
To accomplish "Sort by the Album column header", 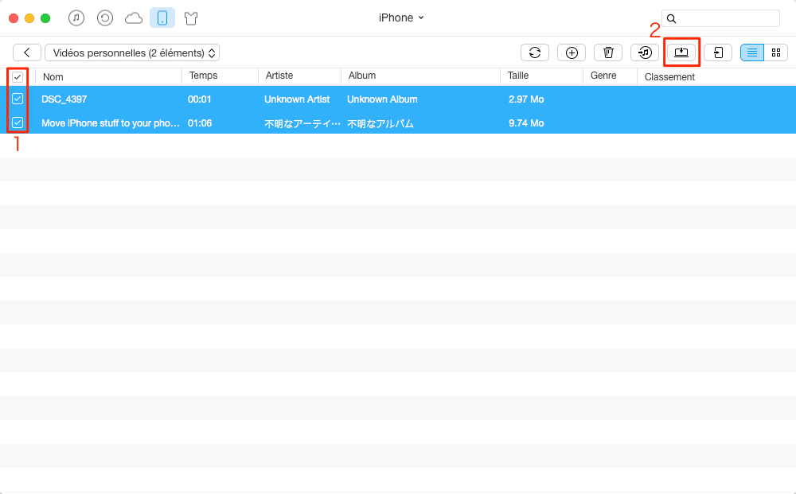I will tap(362, 76).
